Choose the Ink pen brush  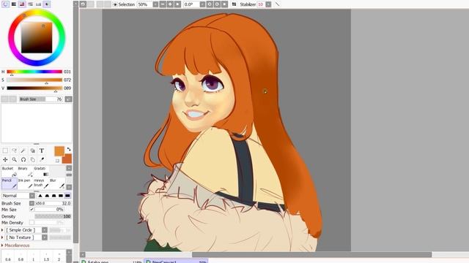click(x=25, y=183)
